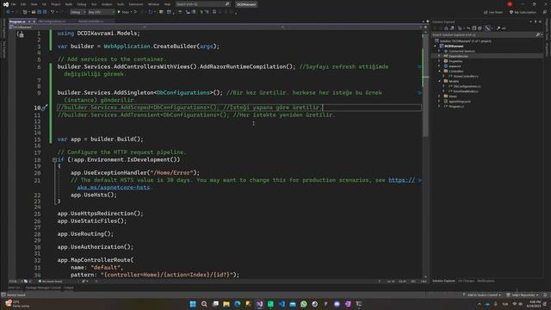
Task: Expand the Dependencies node
Action: pyautogui.click(x=439, y=56)
